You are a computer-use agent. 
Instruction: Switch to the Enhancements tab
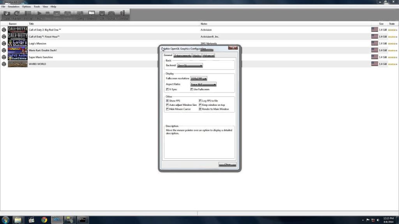(183, 55)
